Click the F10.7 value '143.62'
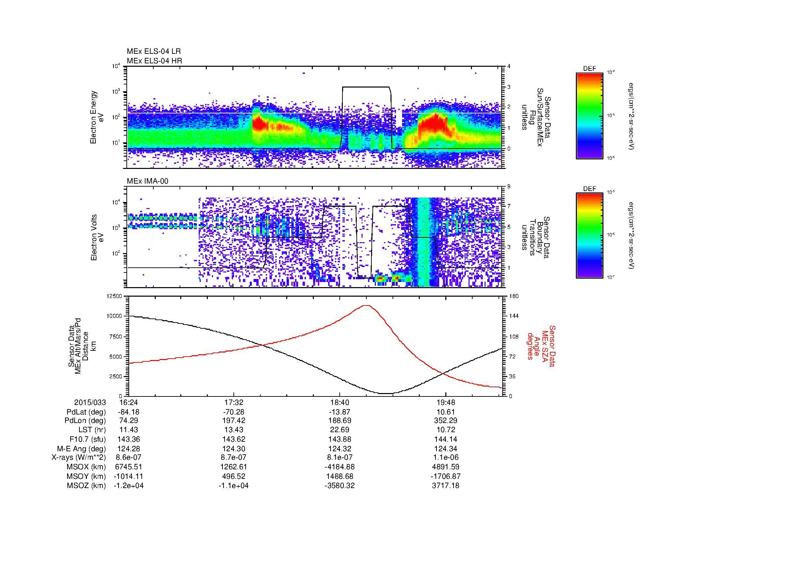797x563 pixels. pyautogui.click(x=234, y=439)
